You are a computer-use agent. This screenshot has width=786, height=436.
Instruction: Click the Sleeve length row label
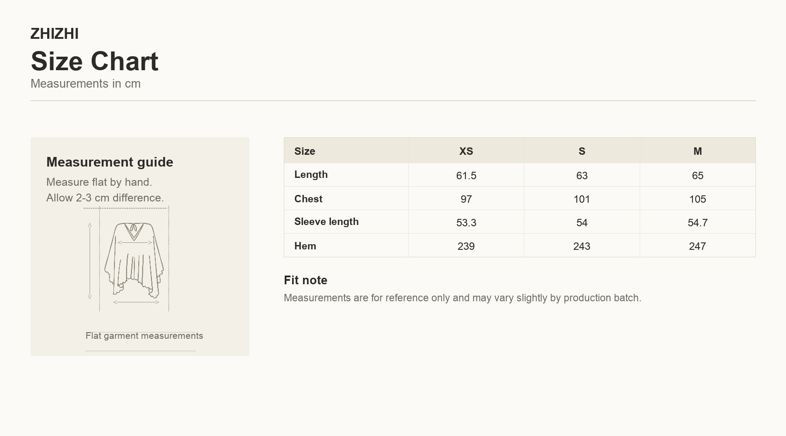pyautogui.click(x=327, y=221)
